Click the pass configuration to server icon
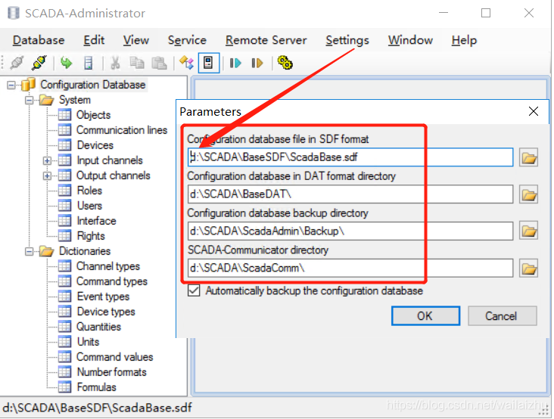This screenshot has width=554, height=419. tap(186, 64)
